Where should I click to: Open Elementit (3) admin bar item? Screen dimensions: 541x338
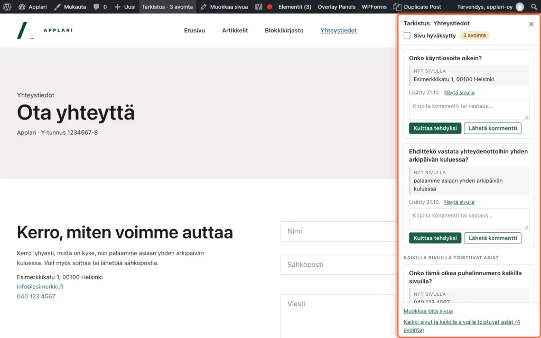point(295,6)
